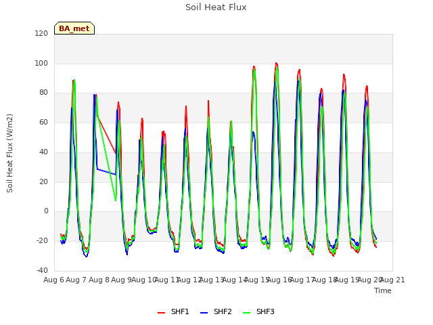Click the Time x-axis label
Viewport: 433px width, 325px height.
(x=383, y=290)
